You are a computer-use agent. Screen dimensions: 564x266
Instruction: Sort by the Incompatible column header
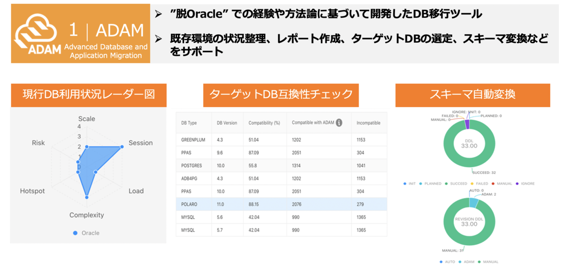click(x=368, y=123)
